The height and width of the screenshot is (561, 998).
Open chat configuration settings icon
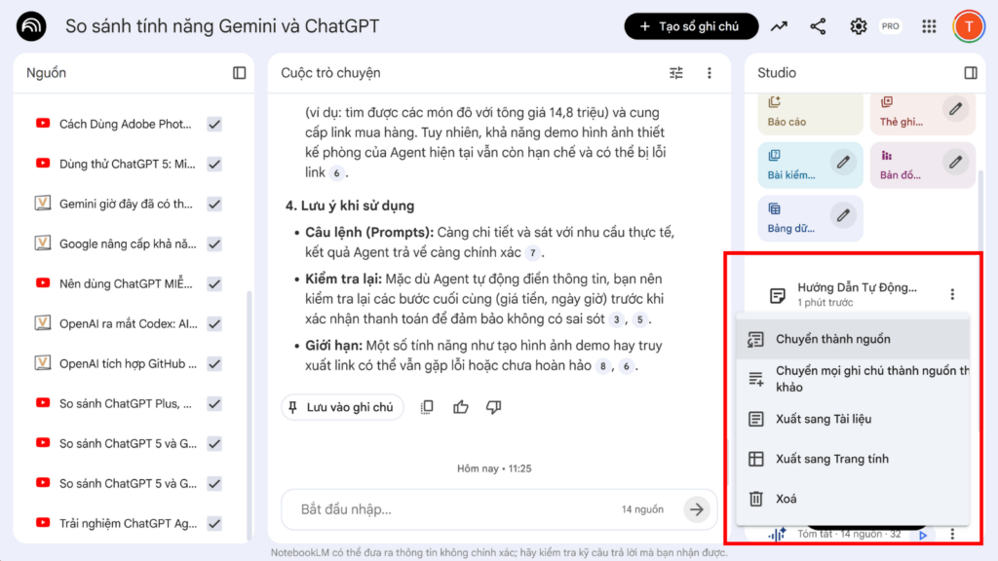(x=676, y=73)
